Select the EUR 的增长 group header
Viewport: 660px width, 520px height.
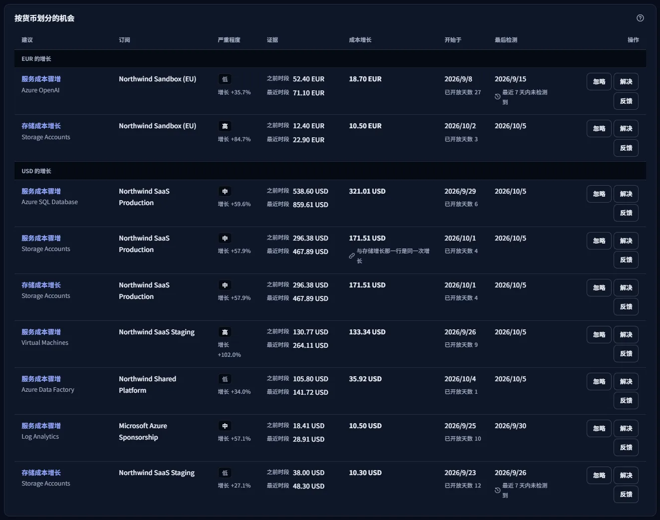(330, 59)
